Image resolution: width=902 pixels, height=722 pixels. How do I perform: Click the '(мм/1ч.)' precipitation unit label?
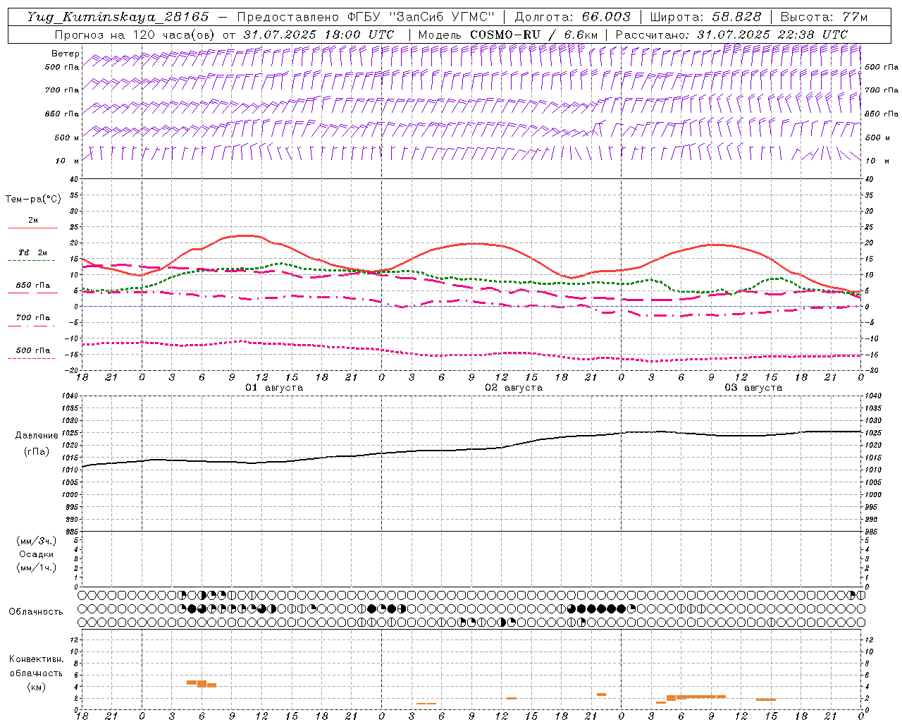(x=37, y=568)
